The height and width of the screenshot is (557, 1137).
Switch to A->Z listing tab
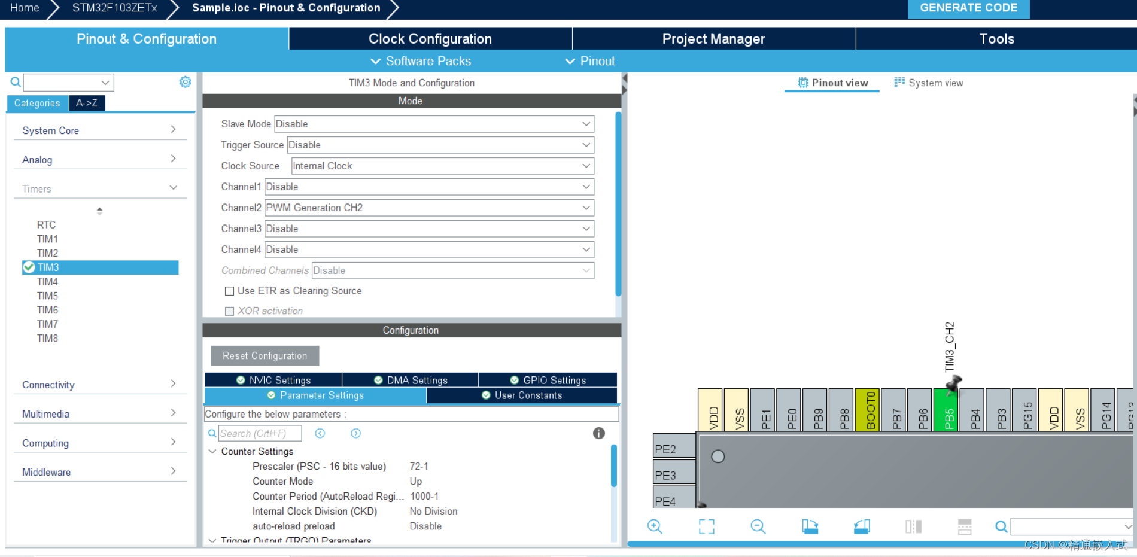87,103
